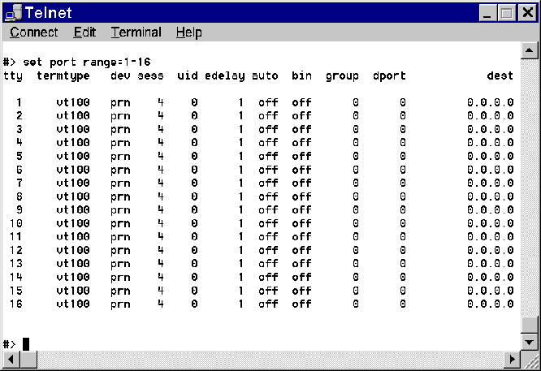The height and width of the screenshot is (371, 541).
Task: Open the Edit menu
Action: (x=84, y=32)
